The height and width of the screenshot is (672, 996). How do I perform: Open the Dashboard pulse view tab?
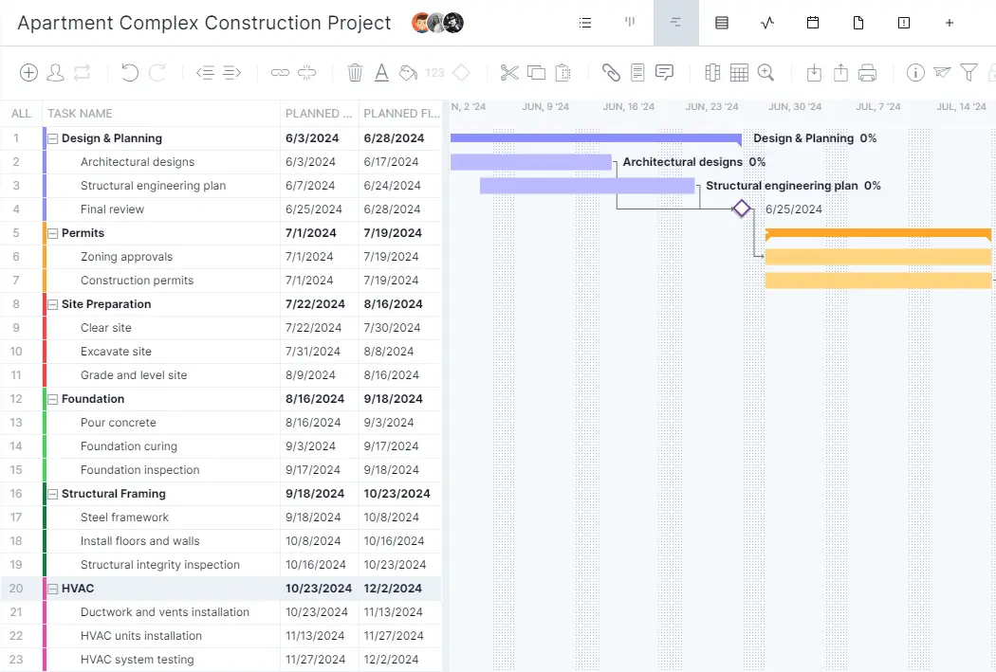(767, 23)
